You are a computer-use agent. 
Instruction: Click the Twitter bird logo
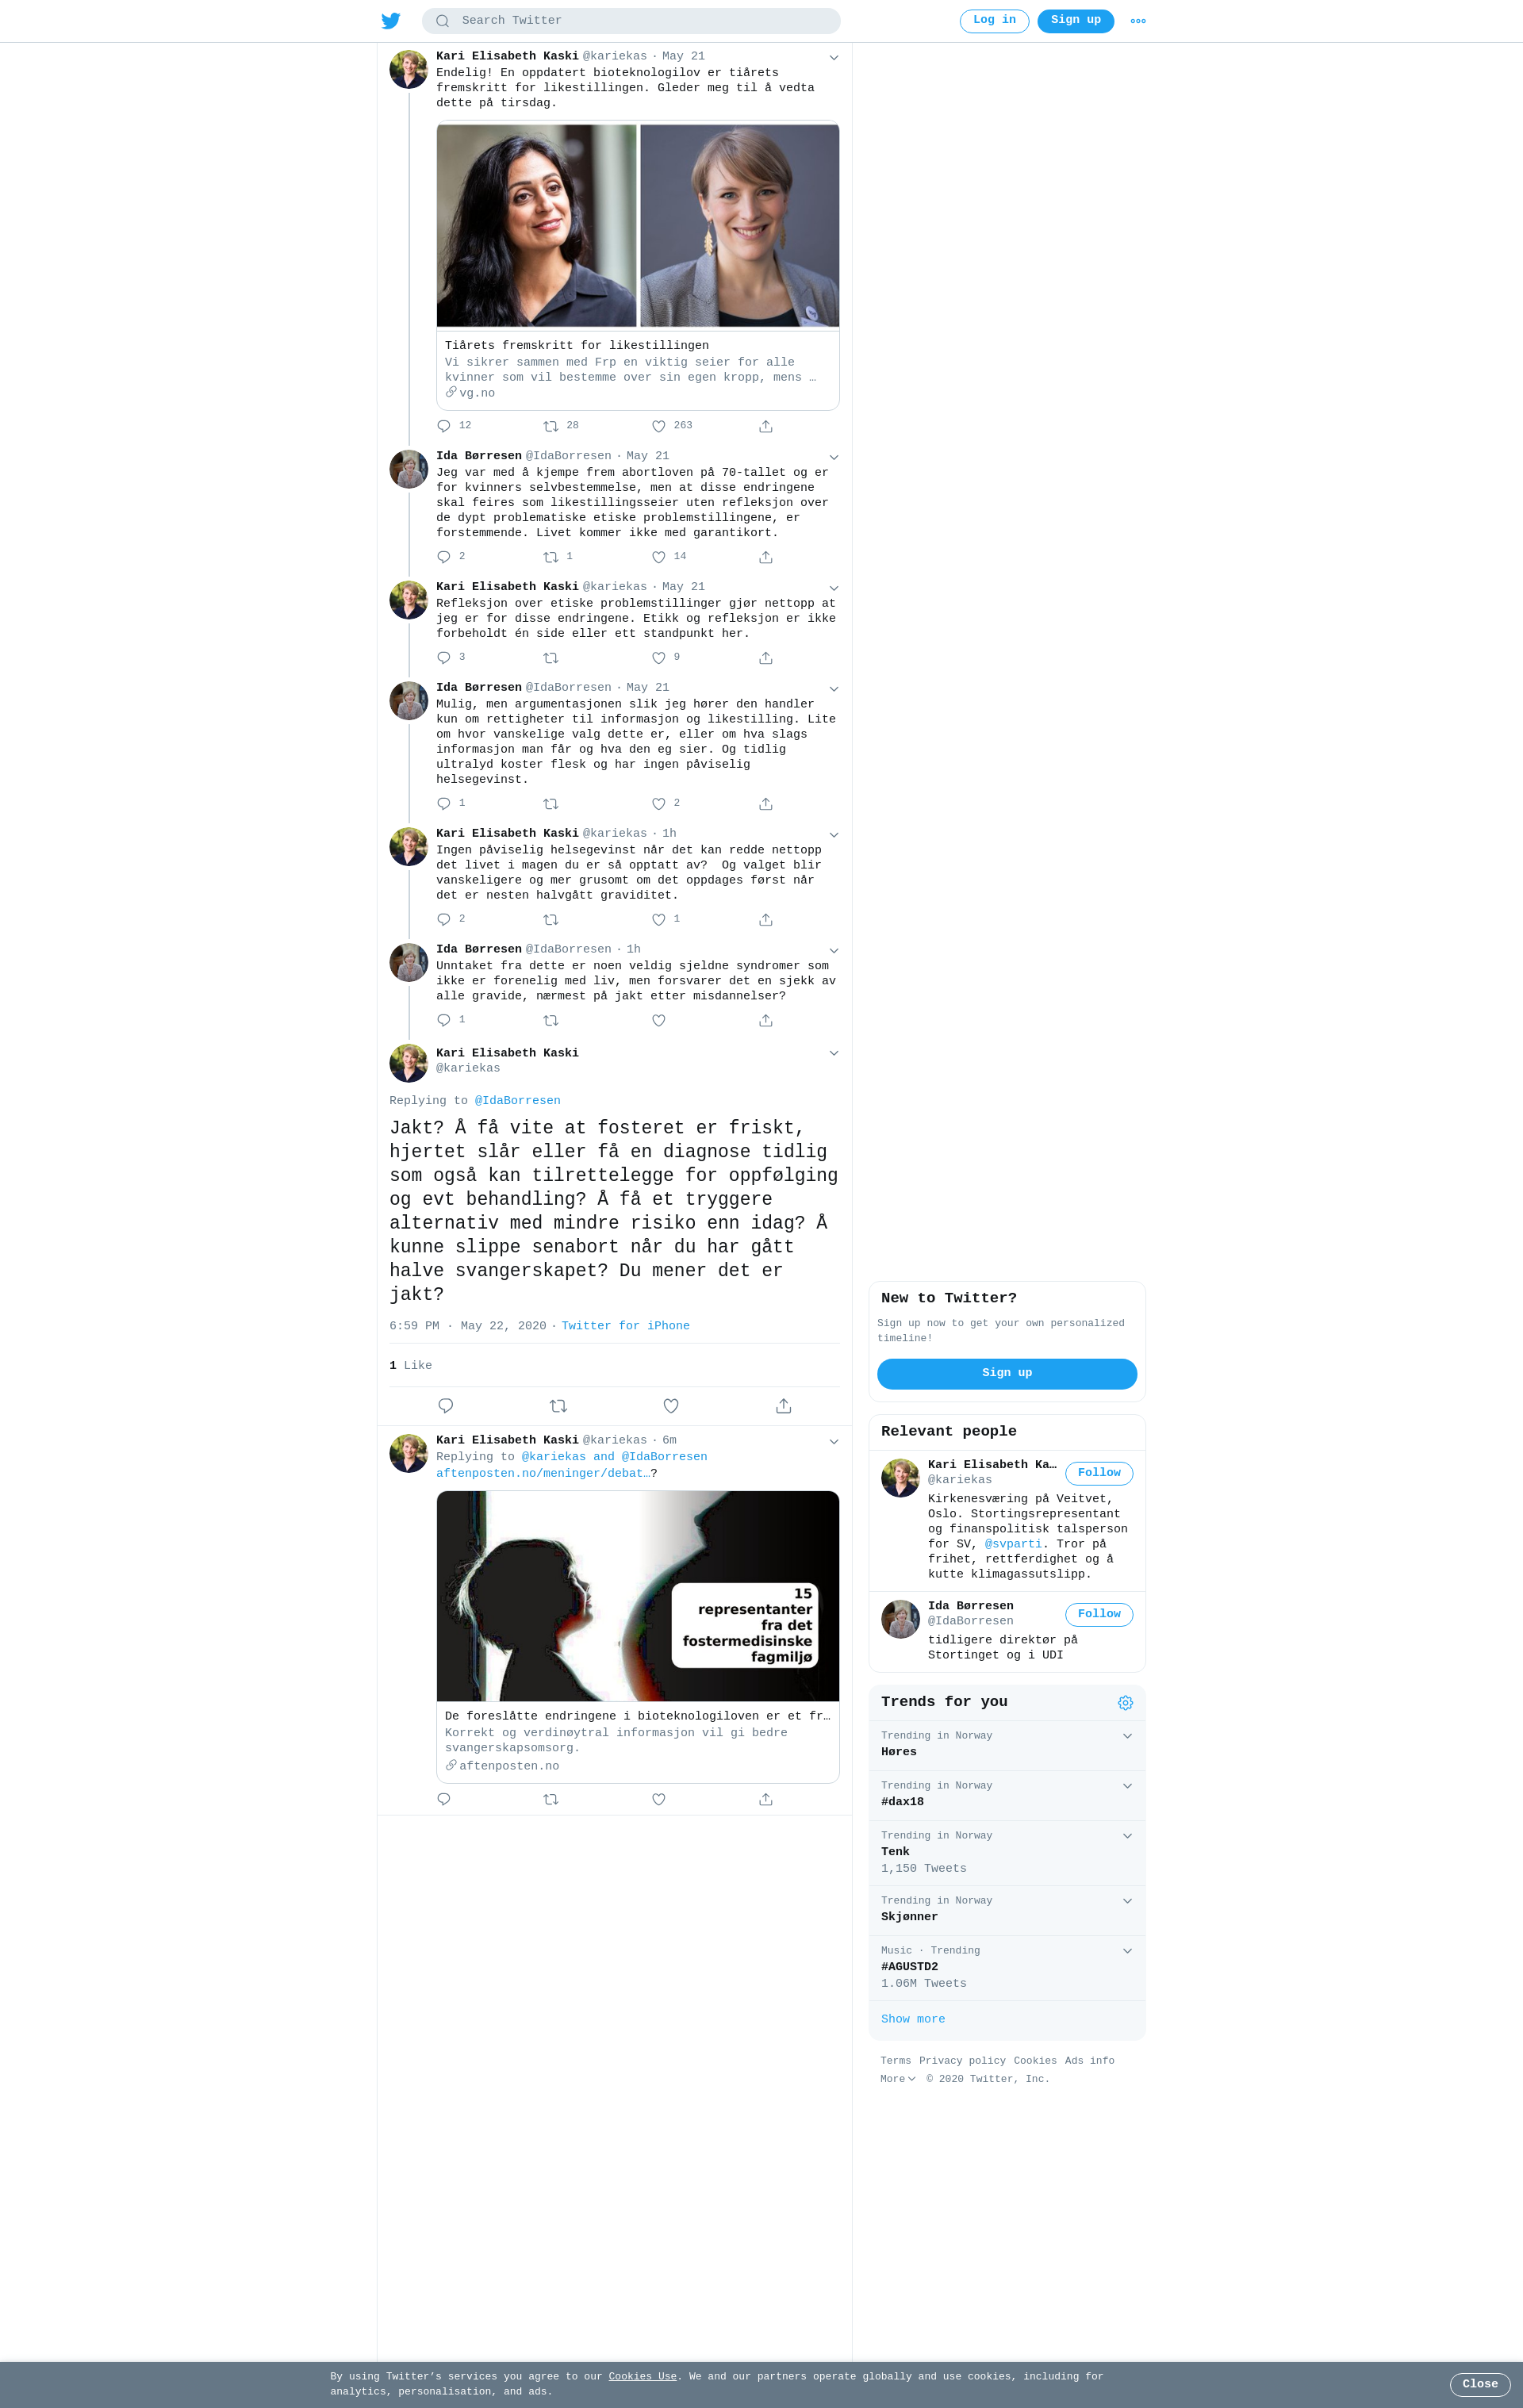click(391, 21)
